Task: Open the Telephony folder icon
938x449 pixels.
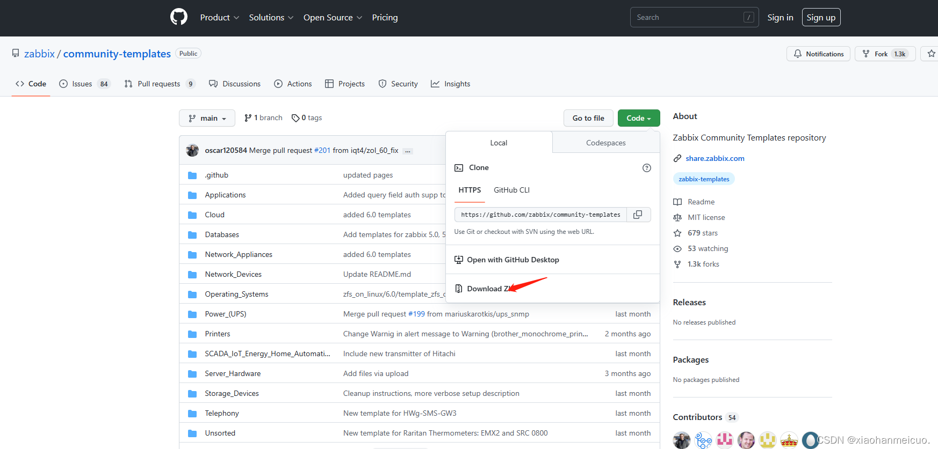Action: pos(192,414)
